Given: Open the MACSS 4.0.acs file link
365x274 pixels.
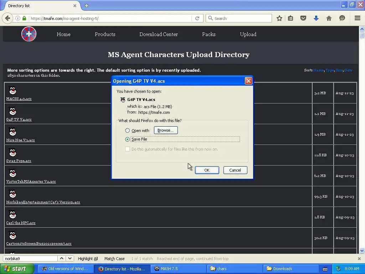Looking at the screenshot, I should point(19,98).
